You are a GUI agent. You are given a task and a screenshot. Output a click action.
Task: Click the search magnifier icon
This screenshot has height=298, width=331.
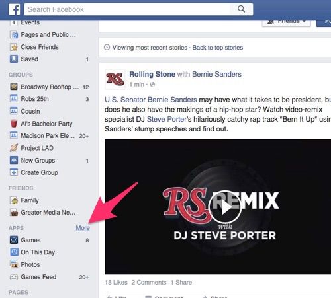[241, 9]
